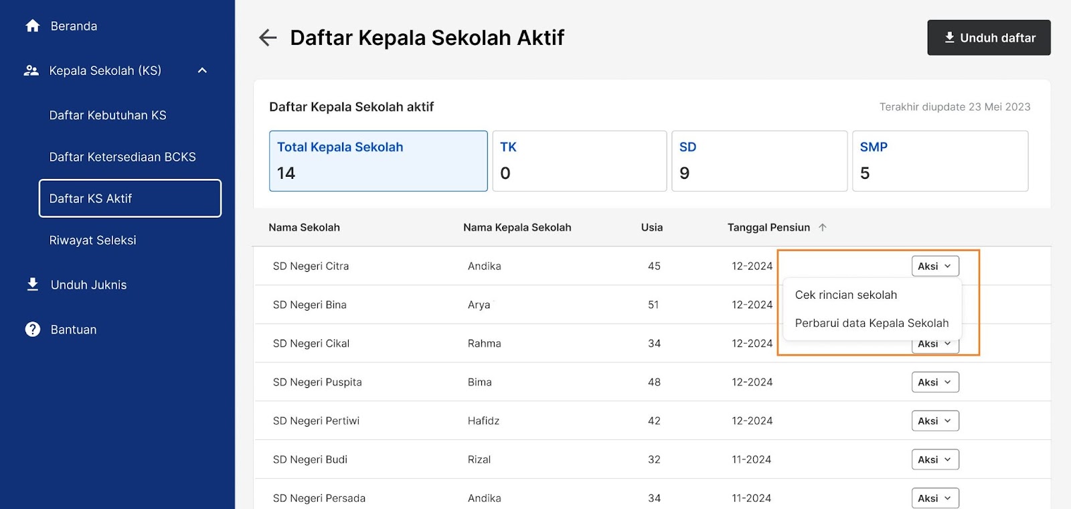Click Nama Sekolah column header
Viewport: 1071px width, 509px height.
[304, 228]
